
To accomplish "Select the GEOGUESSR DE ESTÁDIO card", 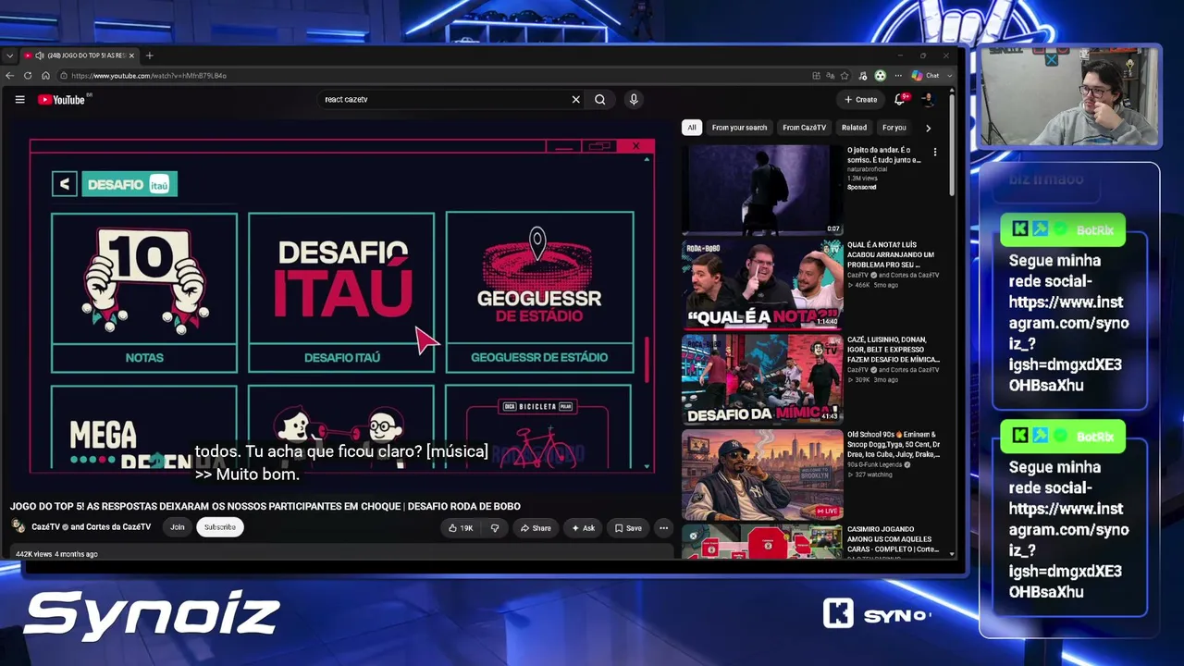I will pyautogui.click(x=539, y=292).
